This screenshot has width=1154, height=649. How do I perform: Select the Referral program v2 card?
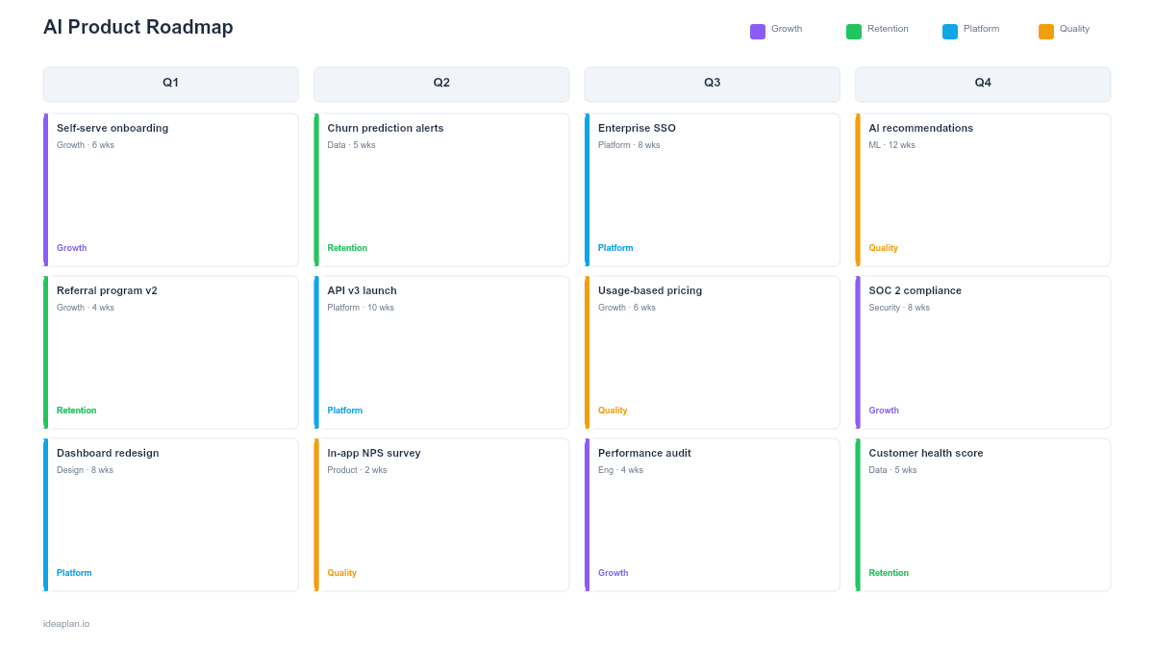(170, 351)
